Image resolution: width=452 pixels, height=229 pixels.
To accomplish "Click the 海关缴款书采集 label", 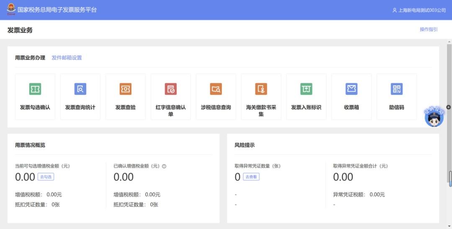I will click(261, 111).
